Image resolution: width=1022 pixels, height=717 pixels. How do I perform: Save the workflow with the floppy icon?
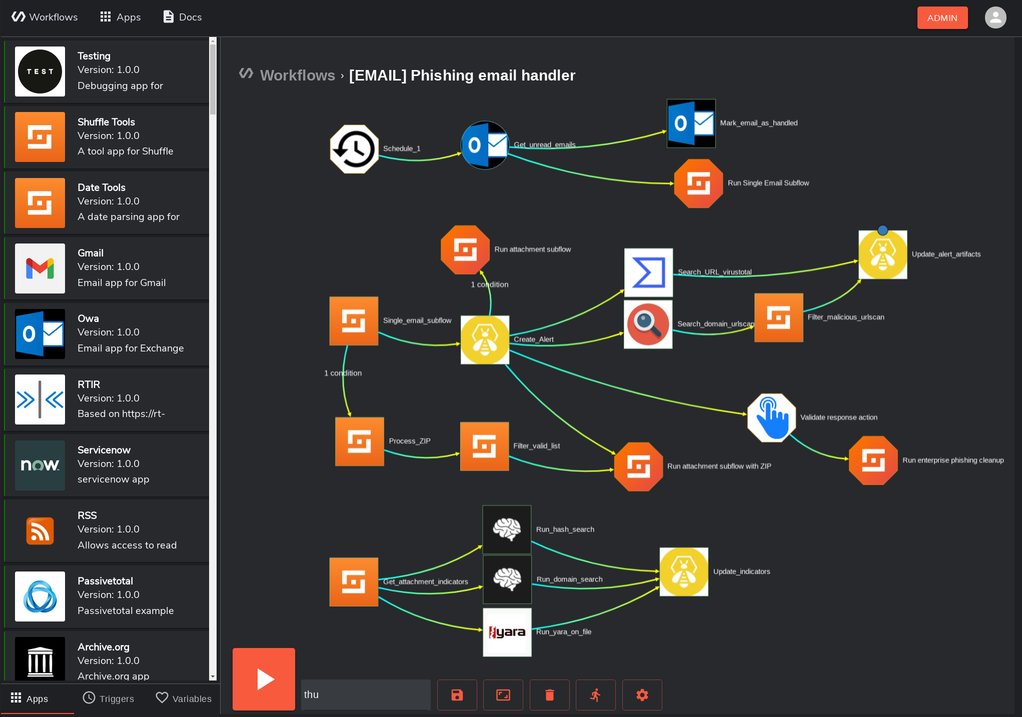(457, 694)
